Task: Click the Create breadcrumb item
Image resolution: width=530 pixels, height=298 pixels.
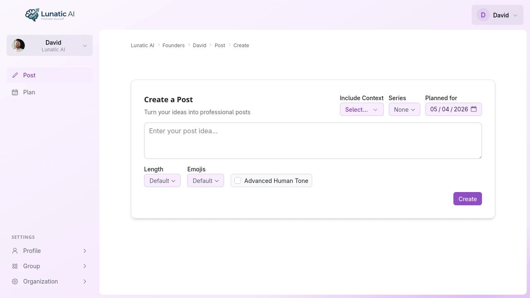Action: (x=241, y=46)
